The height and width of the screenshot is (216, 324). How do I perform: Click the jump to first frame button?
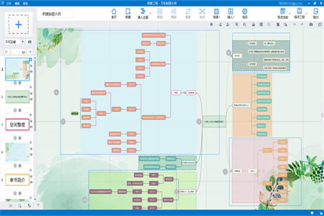7,52
